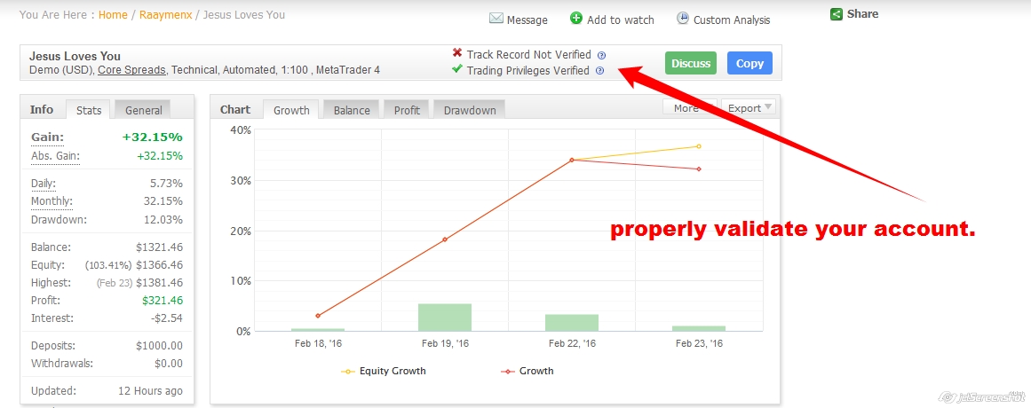1031x408 pixels.
Task: Click the Feb 19, '16 green bar
Action: point(445,318)
